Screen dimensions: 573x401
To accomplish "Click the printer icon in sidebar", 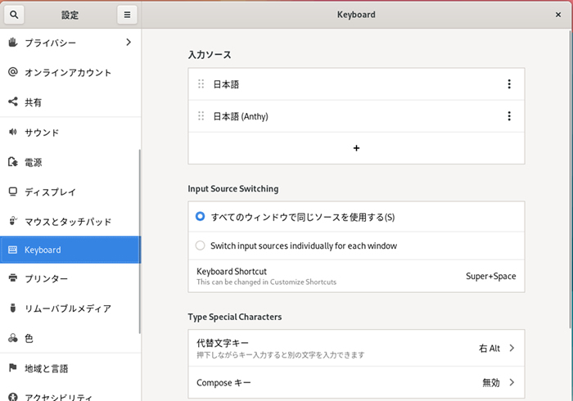I will click(13, 278).
